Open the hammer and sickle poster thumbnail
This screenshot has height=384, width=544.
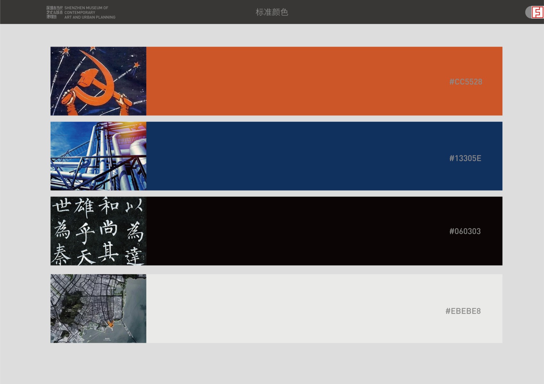(98, 81)
